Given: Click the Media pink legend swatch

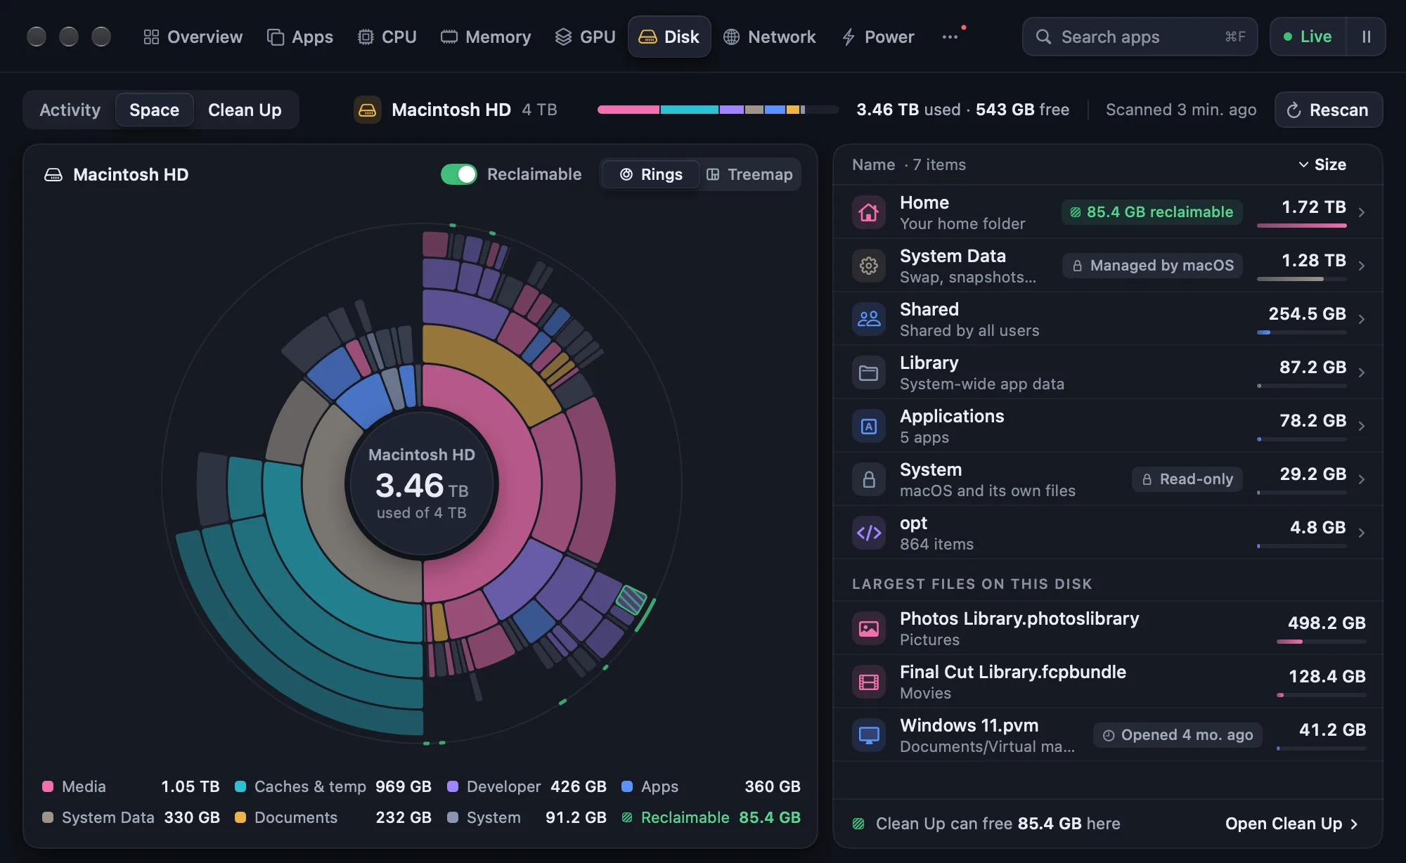Looking at the screenshot, I should [48, 786].
